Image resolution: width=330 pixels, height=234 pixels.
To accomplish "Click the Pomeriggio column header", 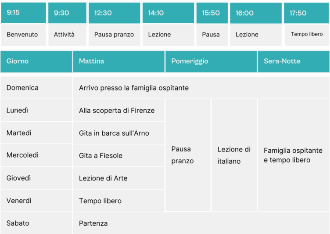I will [211, 61].
